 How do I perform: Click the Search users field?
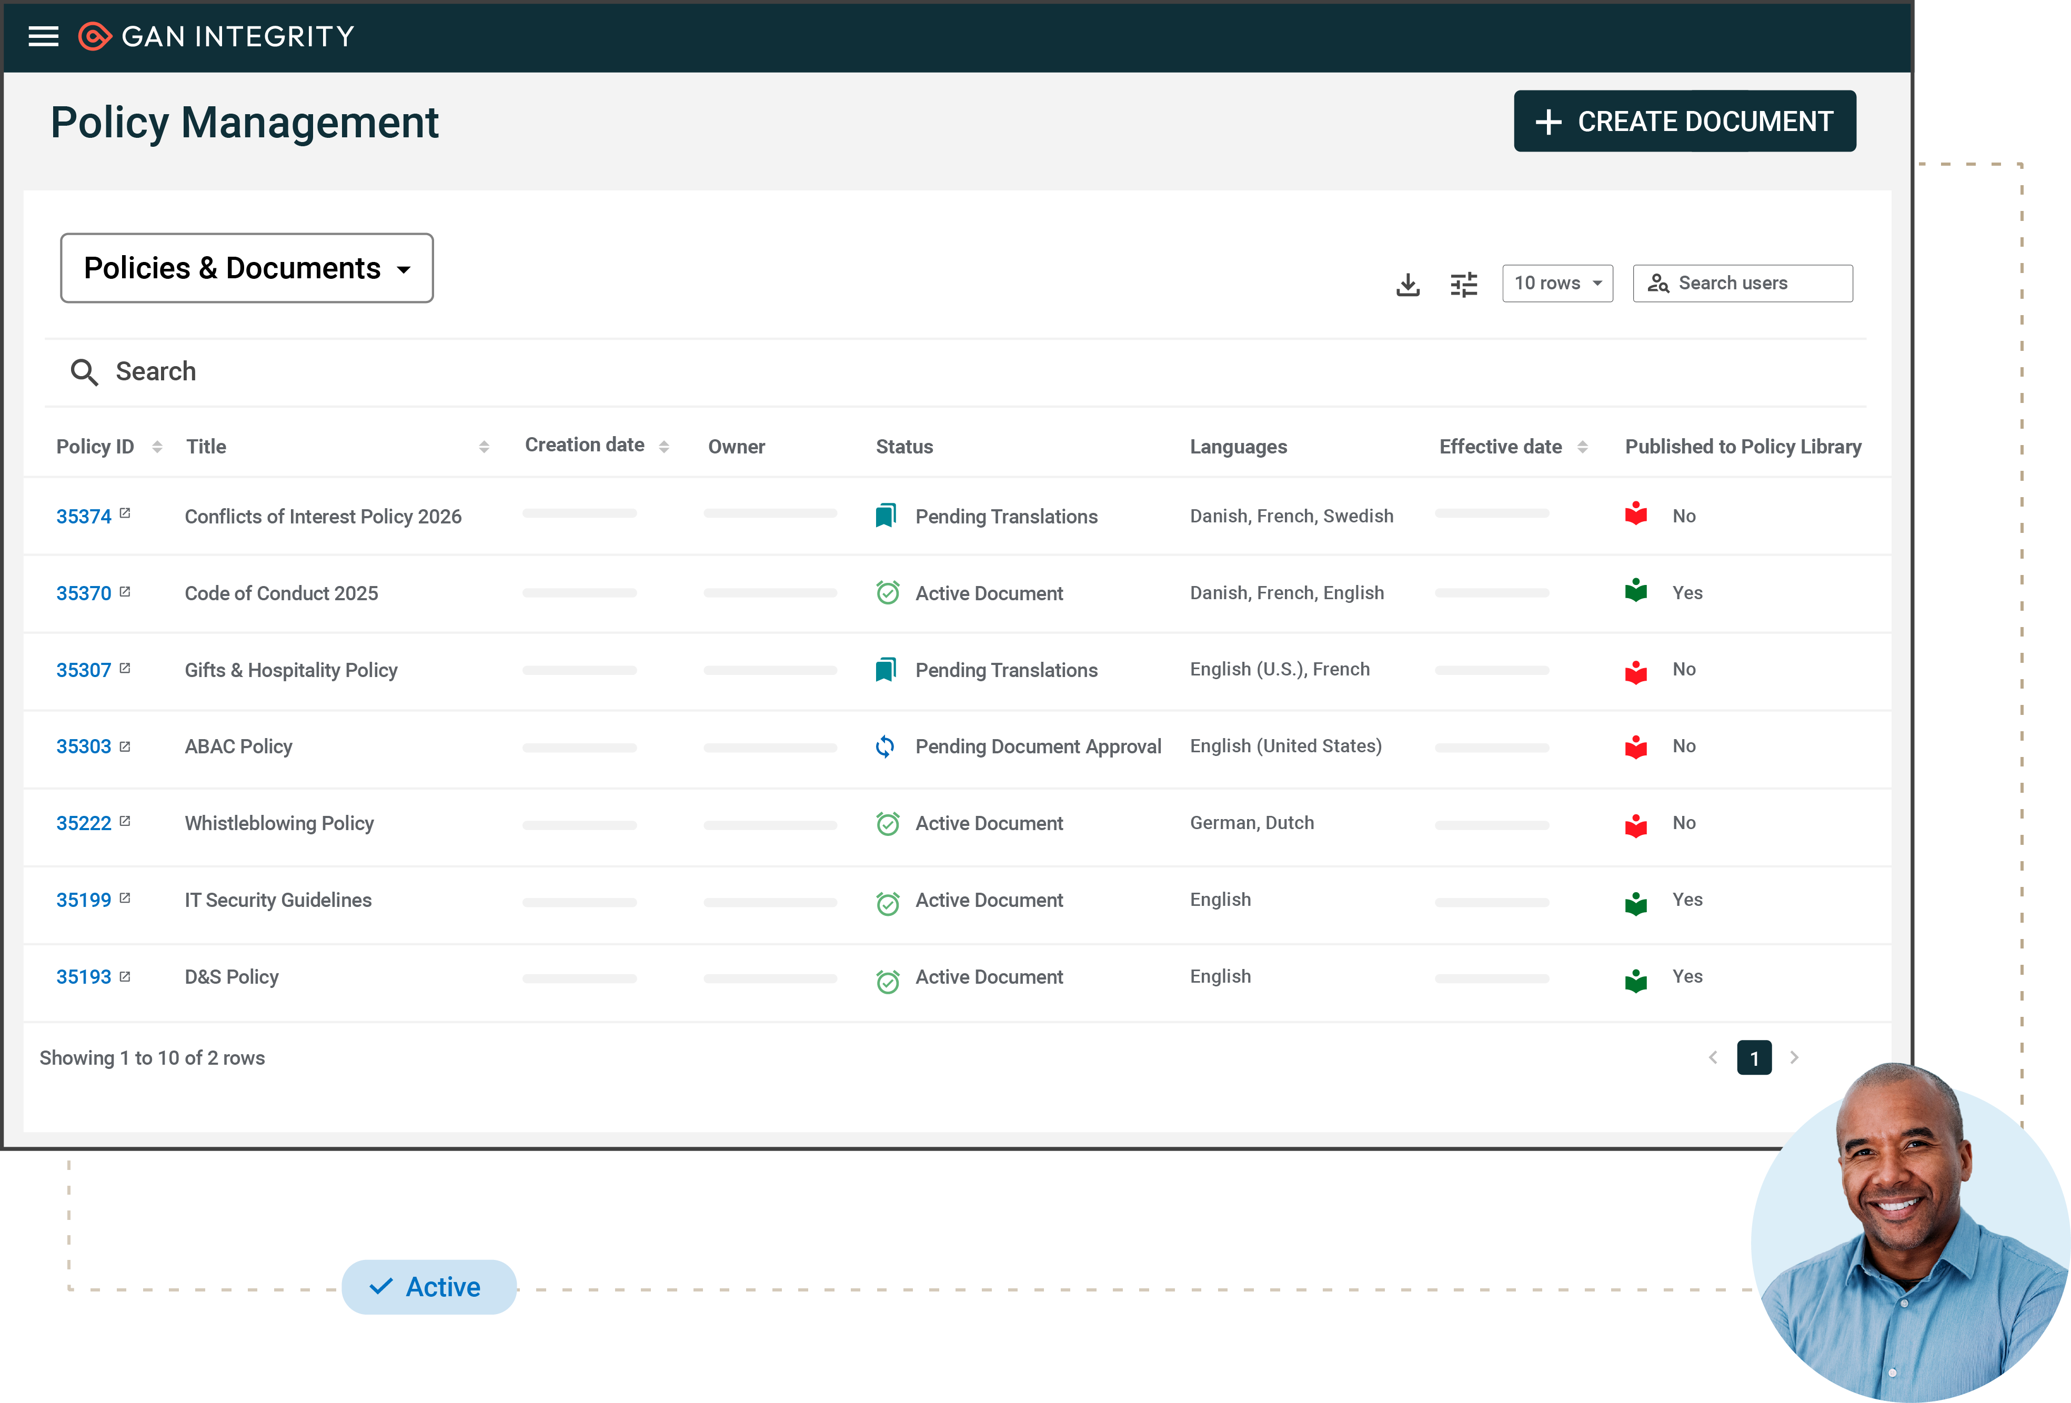[1742, 283]
